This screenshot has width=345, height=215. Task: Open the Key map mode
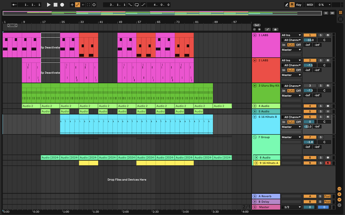tap(299, 5)
